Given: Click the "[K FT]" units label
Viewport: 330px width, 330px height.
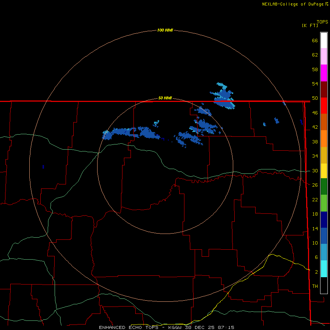Looking at the screenshot, I should 310,25.
